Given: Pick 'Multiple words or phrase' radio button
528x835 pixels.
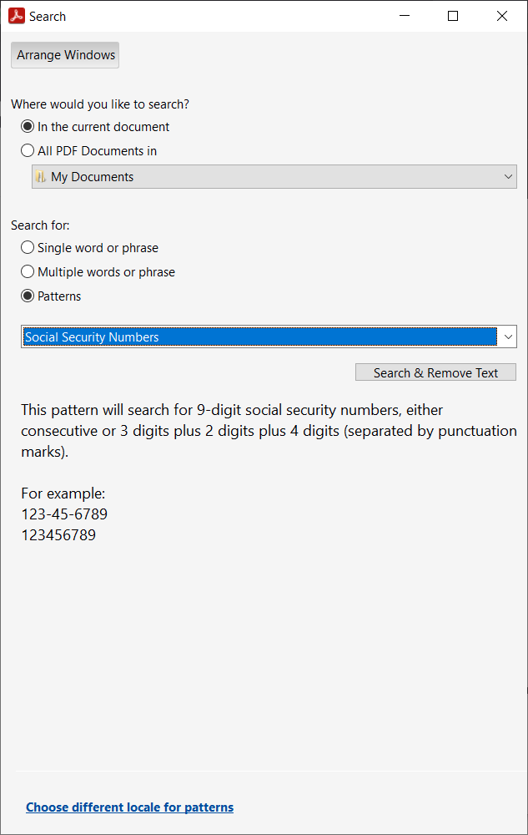Looking at the screenshot, I should click(28, 272).
